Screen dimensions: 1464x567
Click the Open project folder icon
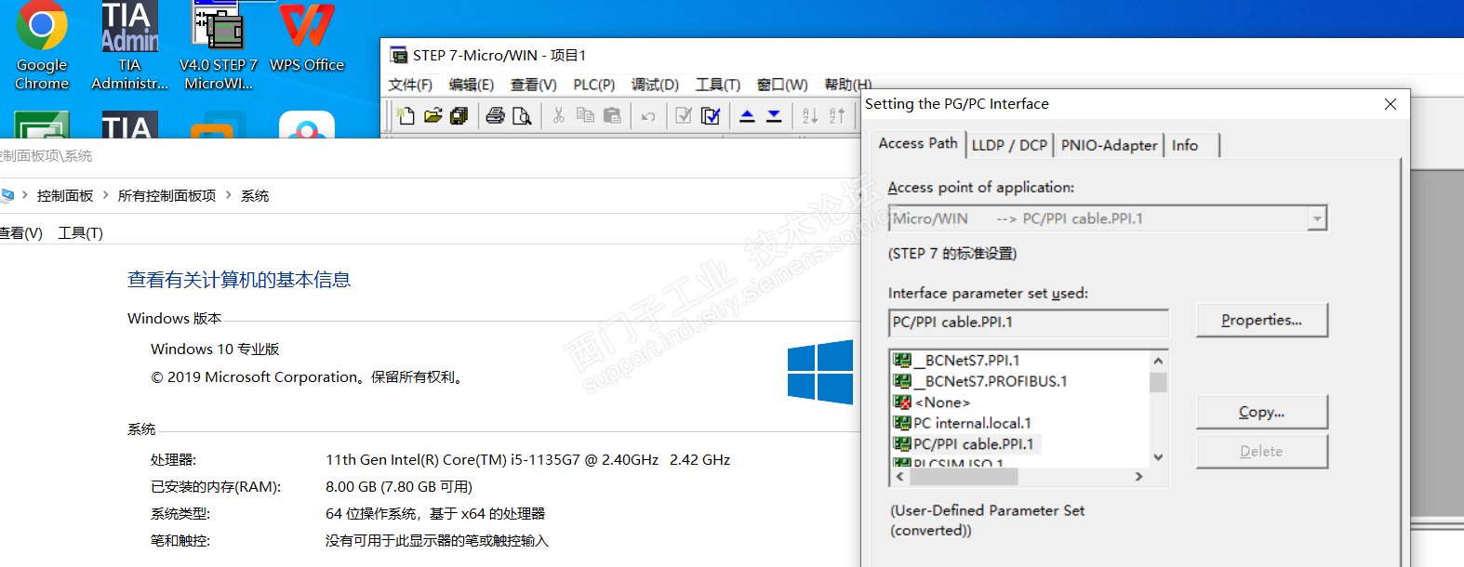(433, 115)
